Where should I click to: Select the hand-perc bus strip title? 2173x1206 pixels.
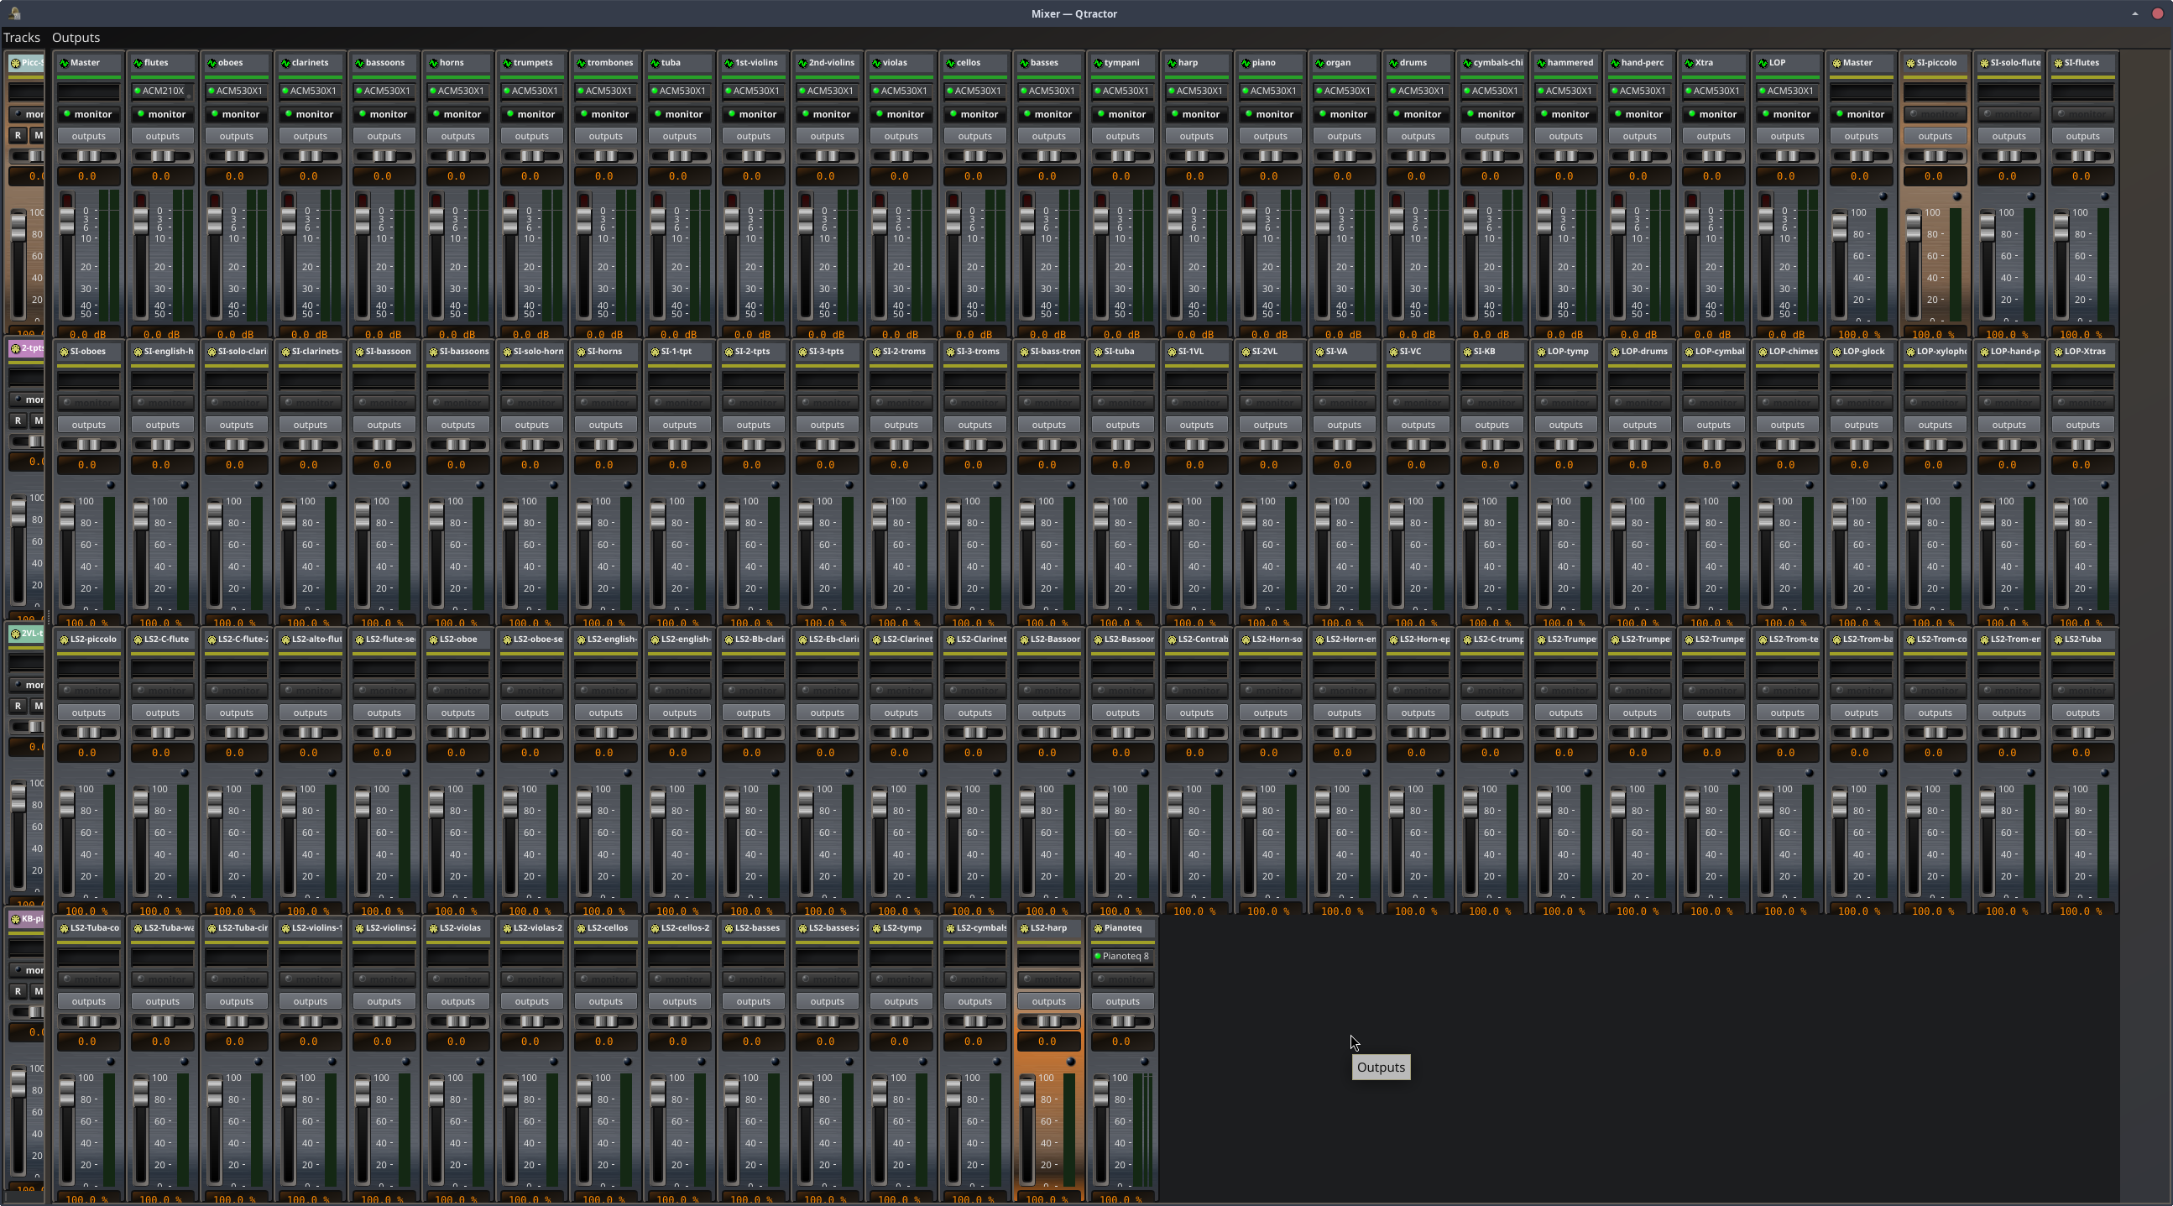[1639, 63]
